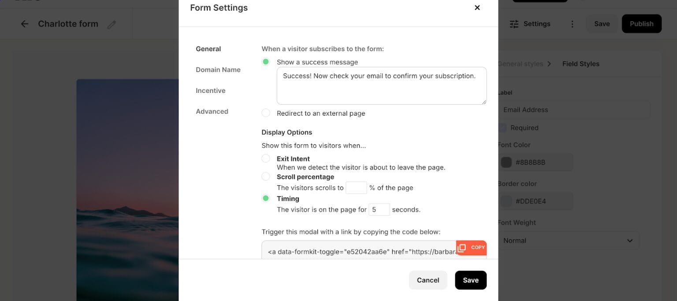Click the pencil icon to rename Charlotte form

pyautogui.click(x=112, y=24)
